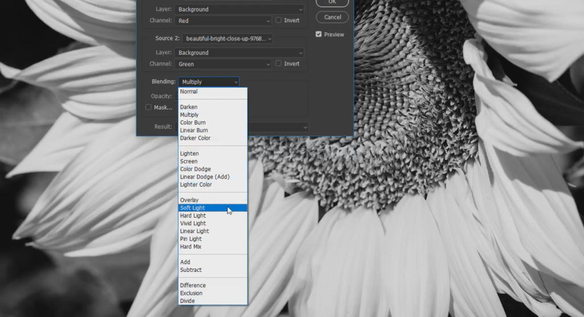Viewport: 584px width, 317px height.
Task: Enable Invert for the Green channel
Action: (278, 64)
